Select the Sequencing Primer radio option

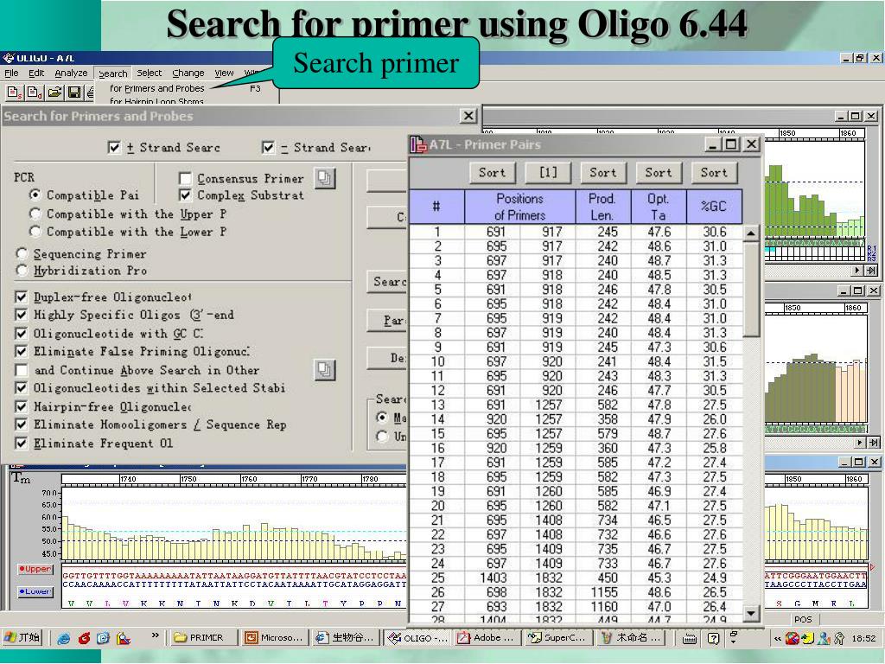pos(22,253)
